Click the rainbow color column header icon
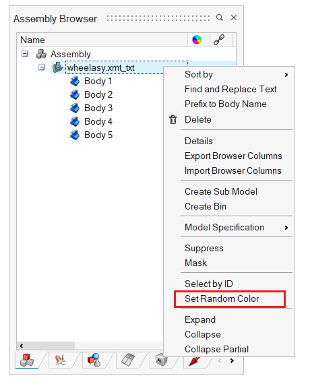 tap(197, 40)
